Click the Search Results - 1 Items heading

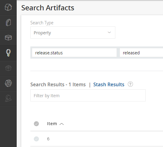58,84
